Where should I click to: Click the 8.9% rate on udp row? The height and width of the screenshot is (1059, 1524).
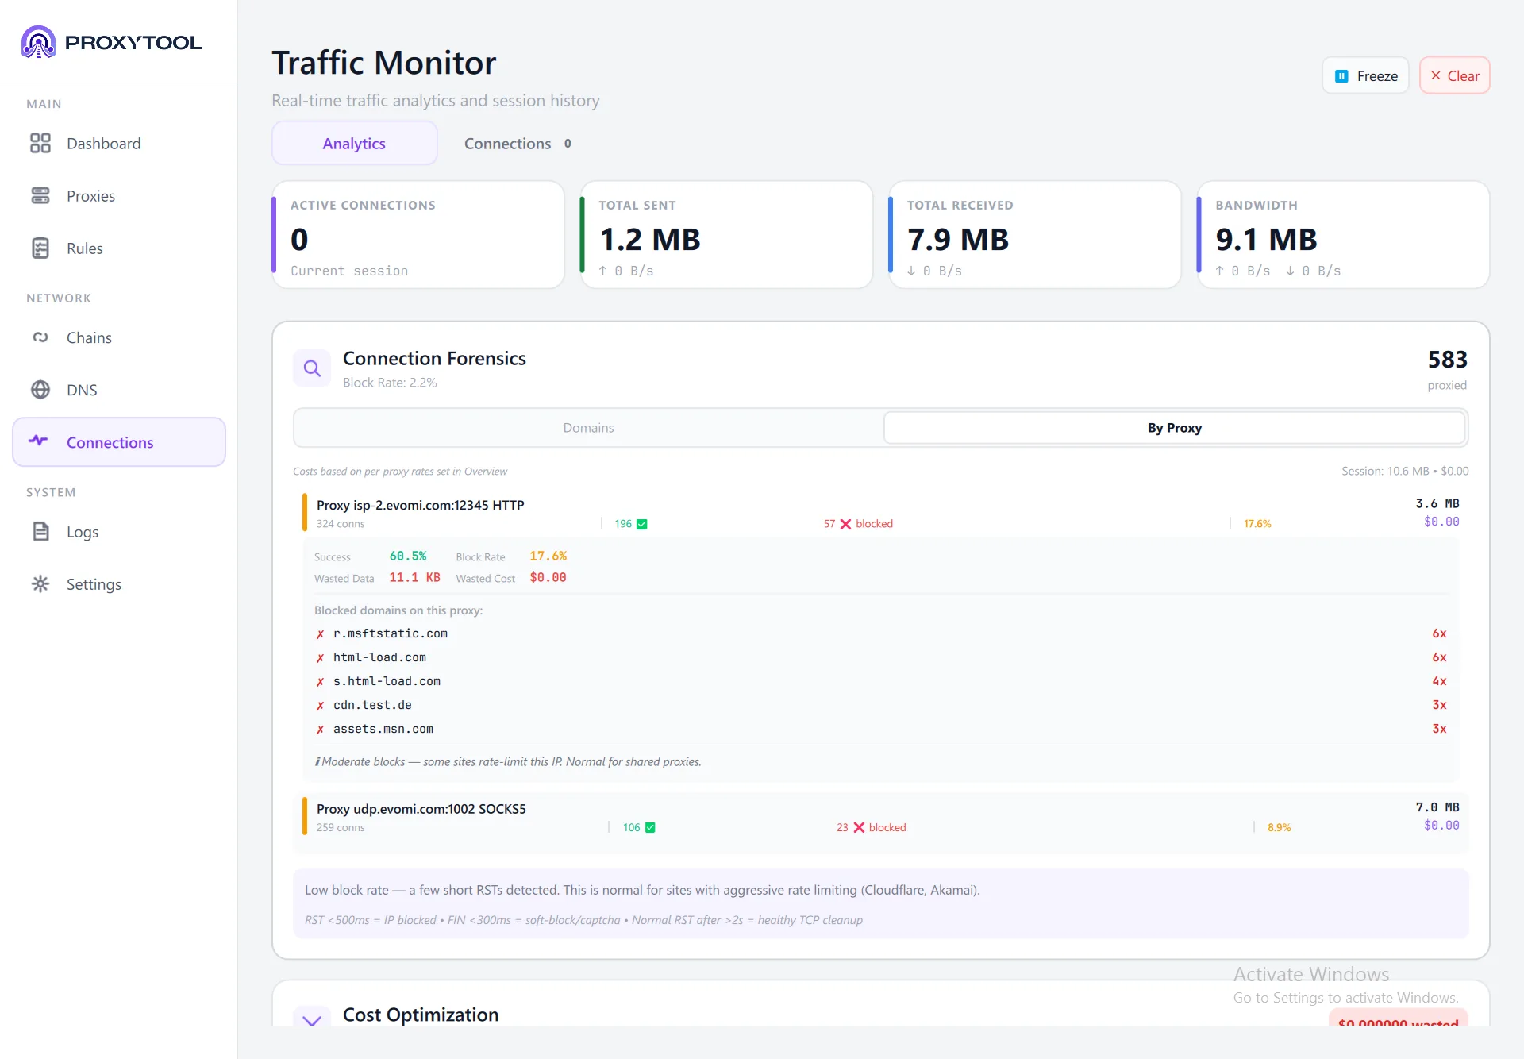(x=1279, y=827)
